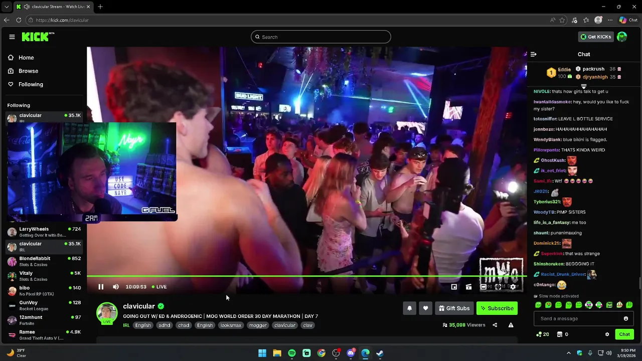Open Edge read aloud icon

553,20
